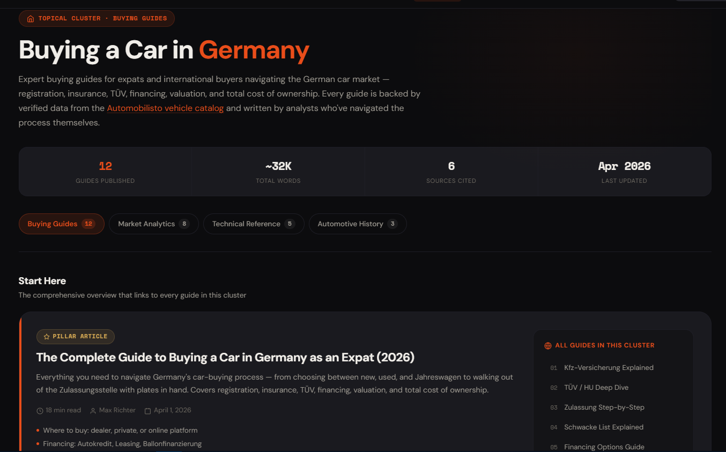Click the clock icon next to 18 min read
The width and height of the screenshot is (726, 452).
[40, 411]
